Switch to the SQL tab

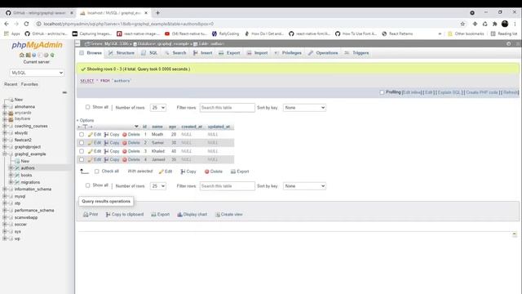pos(149,53)
